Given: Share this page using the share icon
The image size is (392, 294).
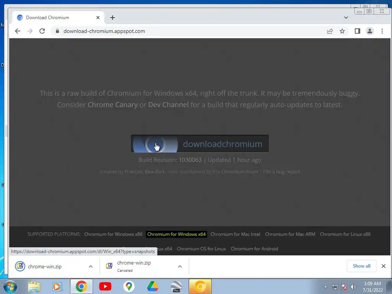Looking at the screenshot, I should [330, 31].
